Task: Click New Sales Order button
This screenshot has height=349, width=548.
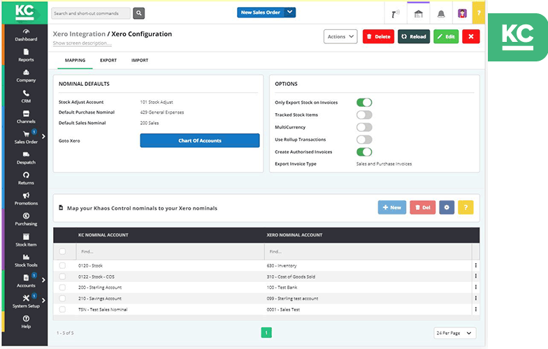Action: pyautogui.click(x=261, y=13)
